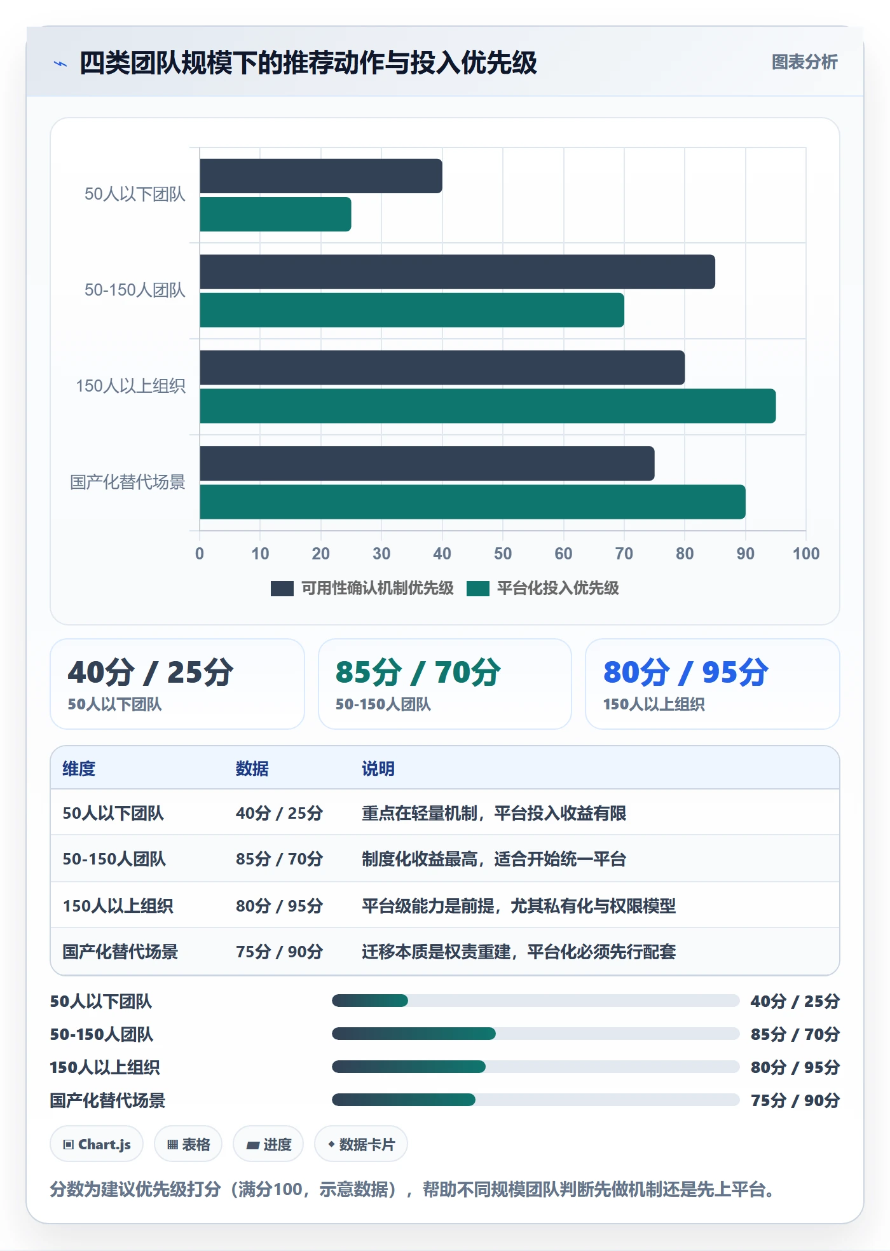Click the text 迁移本质是权责重建，平台化必须先行配套
This screenshot has width=890, height=1251.
click(519, 952)
